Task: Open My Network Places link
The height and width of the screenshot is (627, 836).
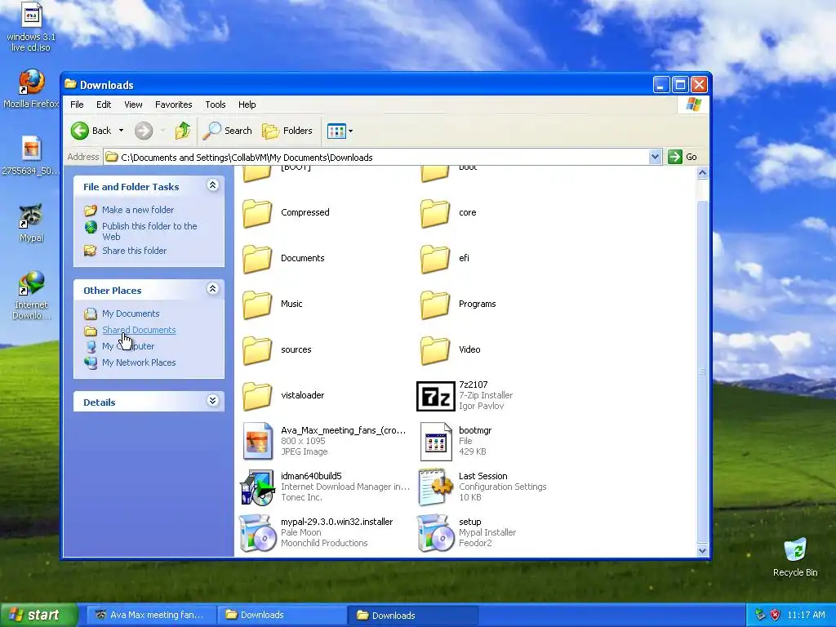Action: click(139, 362)
